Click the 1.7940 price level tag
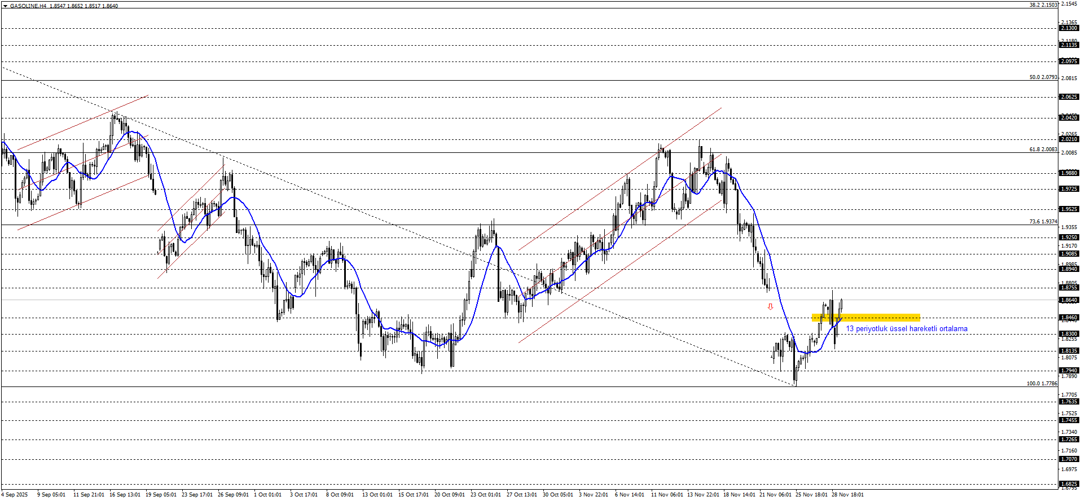Image resolution: width=1081 pixels, height=501 pixels. [1069, 371]
